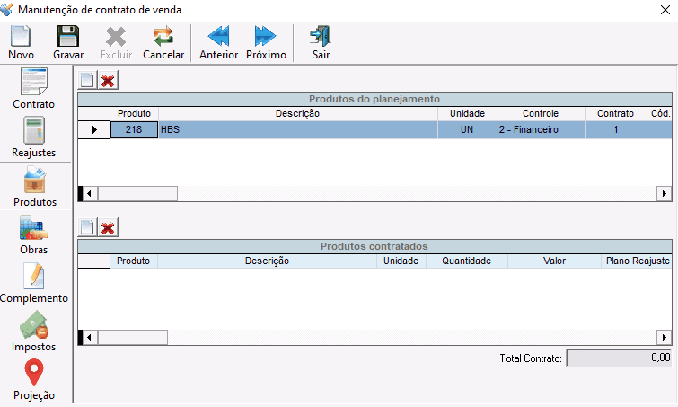Click the UN unit cell
The width and height of the screenshot is (678, 407).
point(467,129)
